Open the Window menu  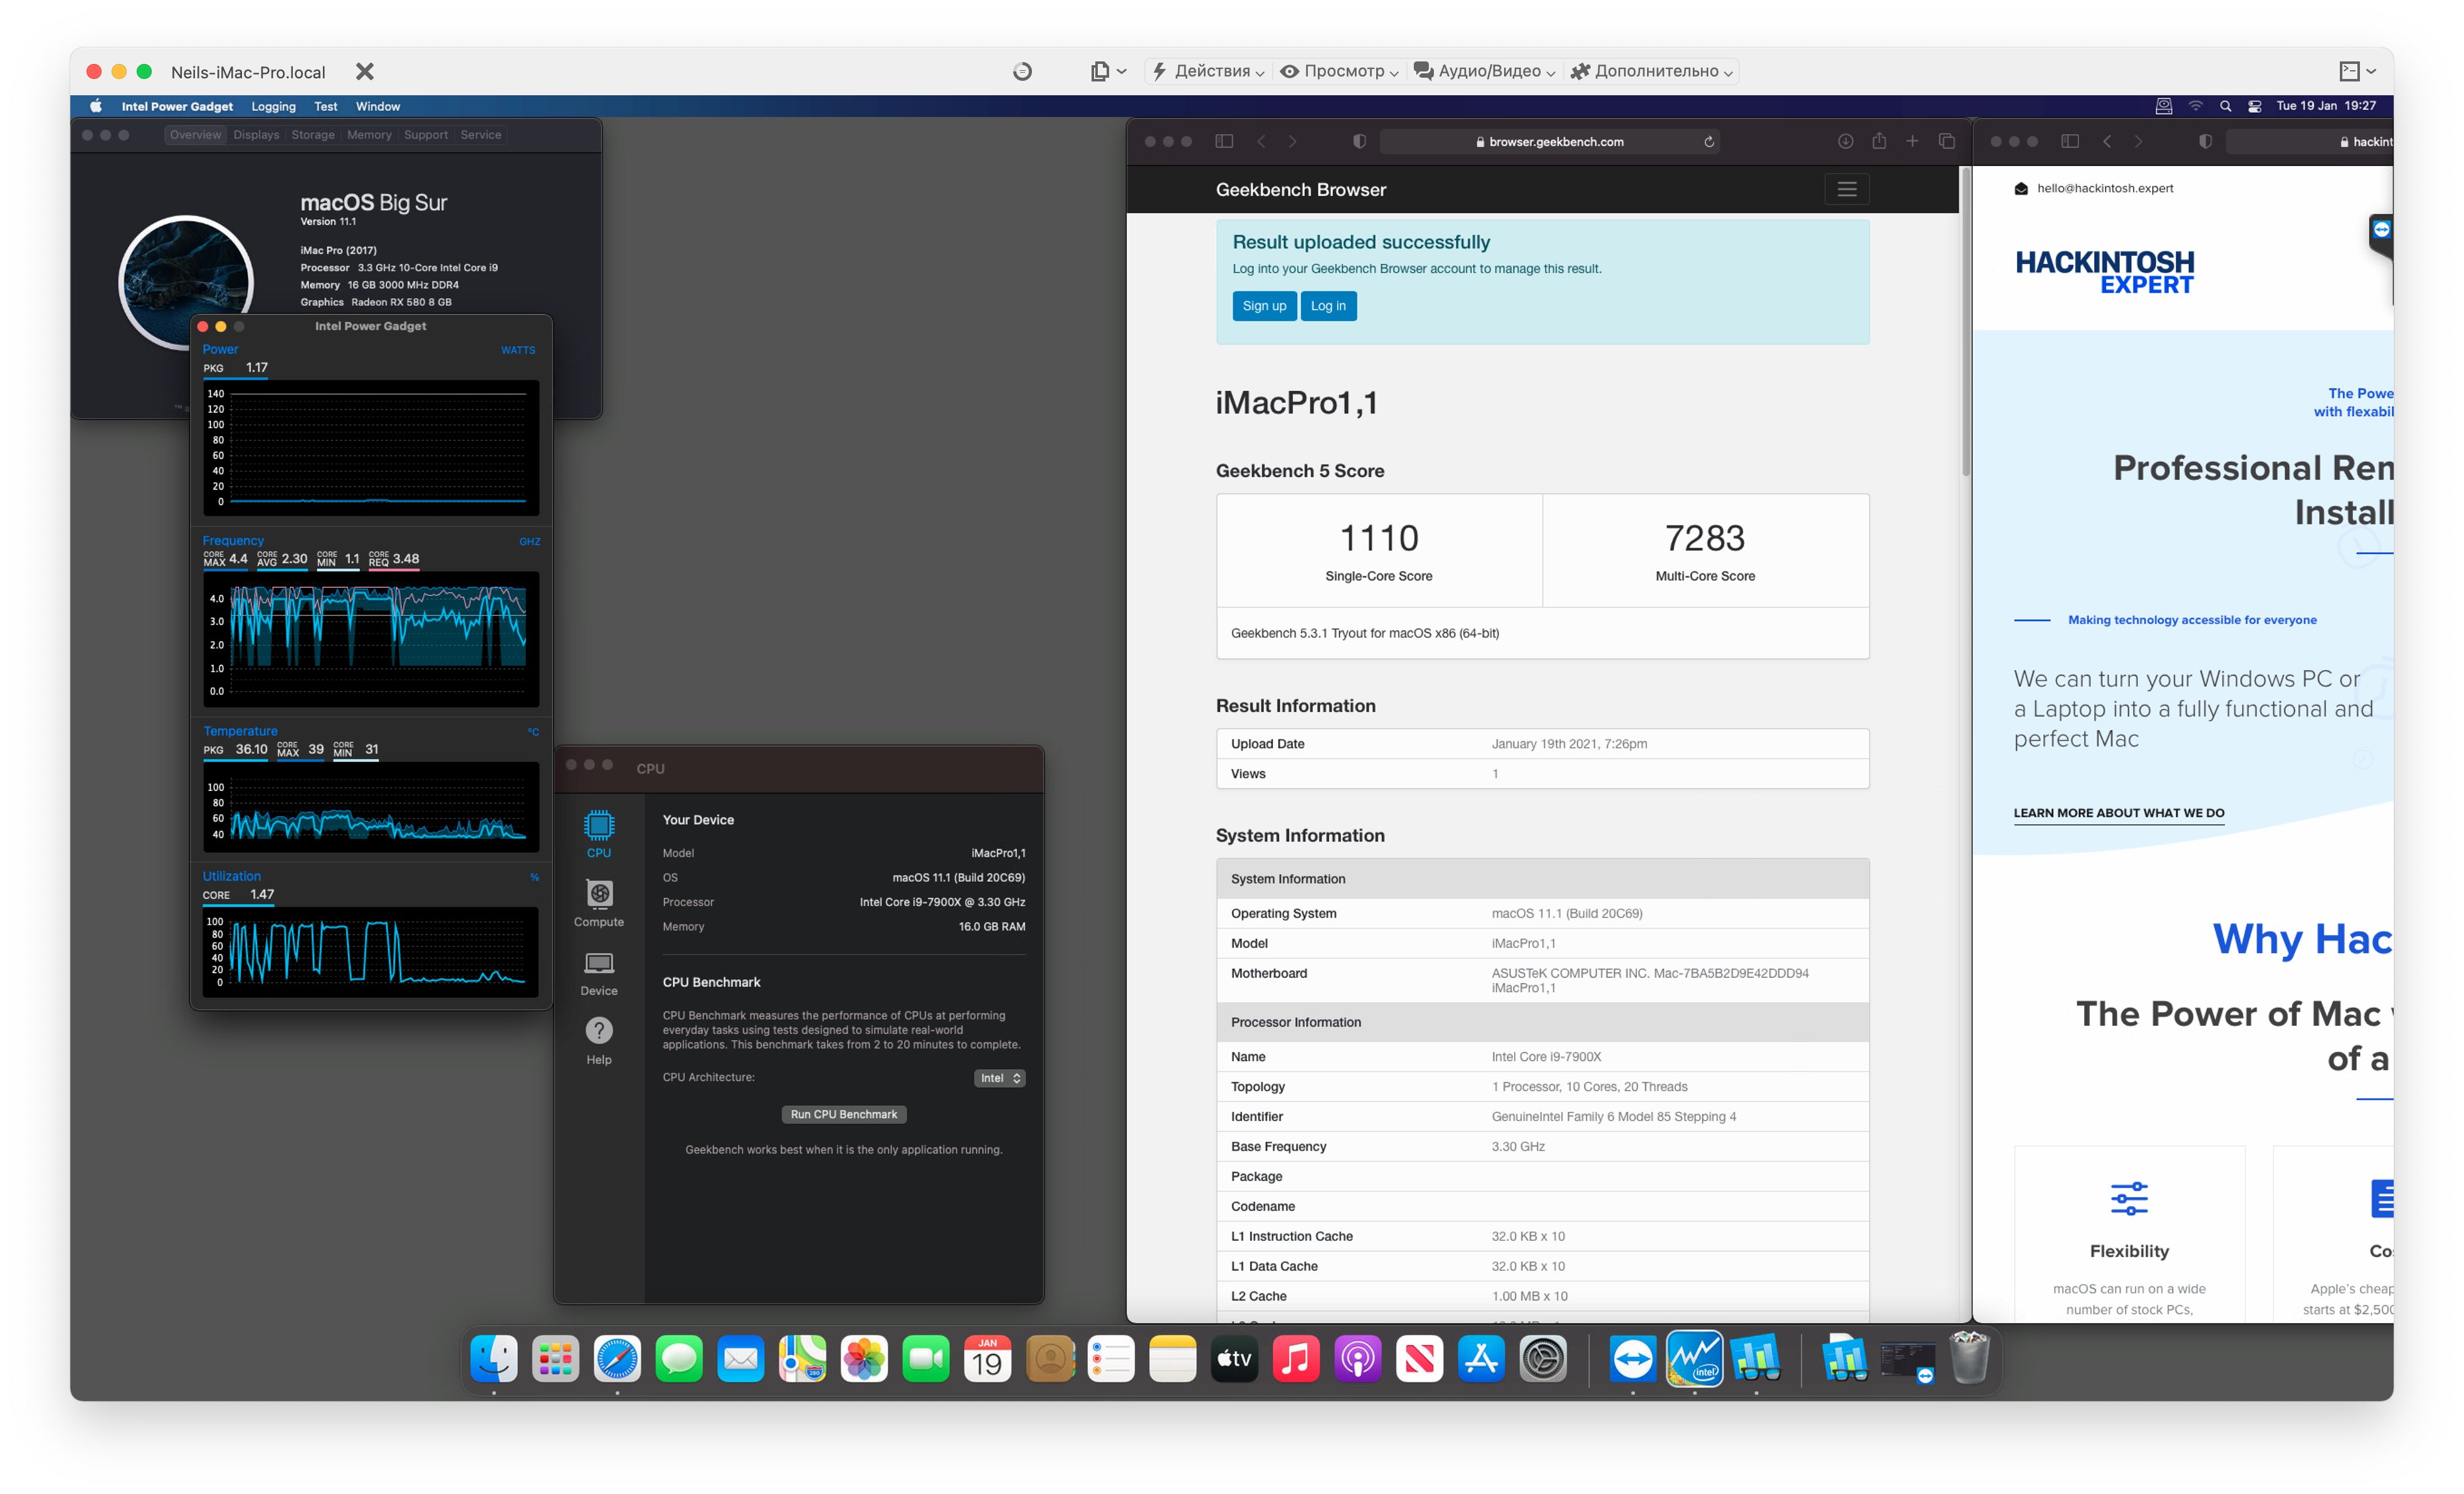point(377,106)
